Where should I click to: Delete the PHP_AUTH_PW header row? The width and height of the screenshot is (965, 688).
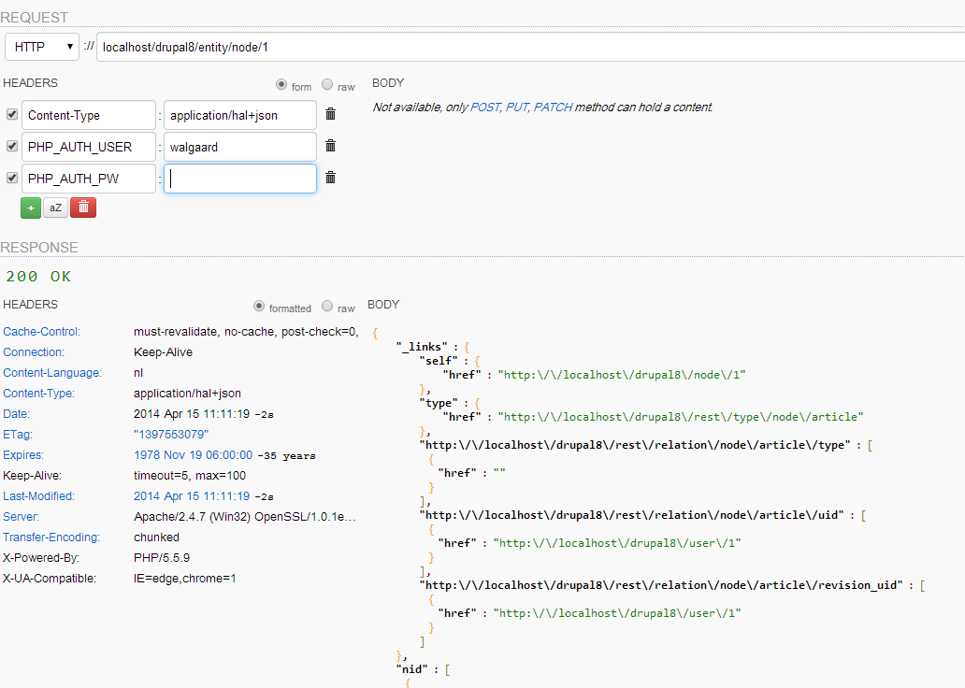(x=330, y=178)
